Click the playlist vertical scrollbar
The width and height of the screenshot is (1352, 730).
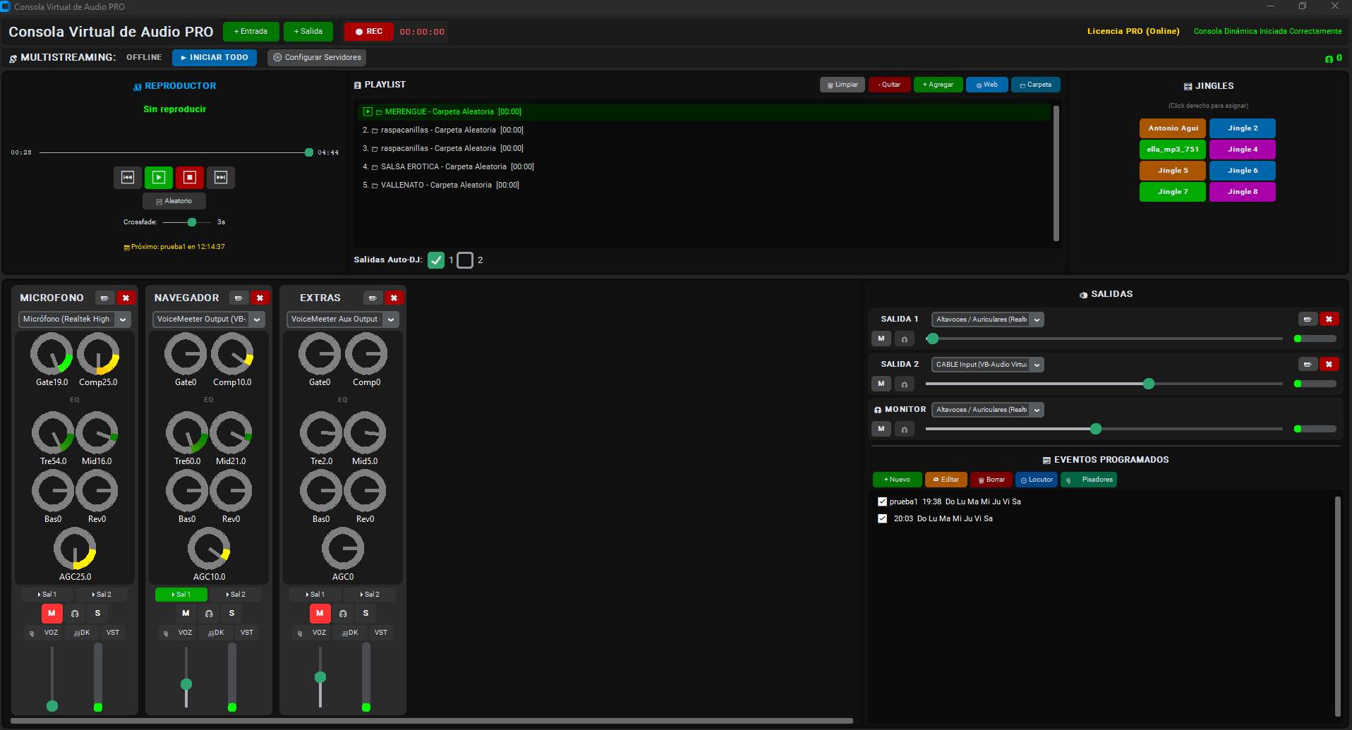[x=1056, y=174]
